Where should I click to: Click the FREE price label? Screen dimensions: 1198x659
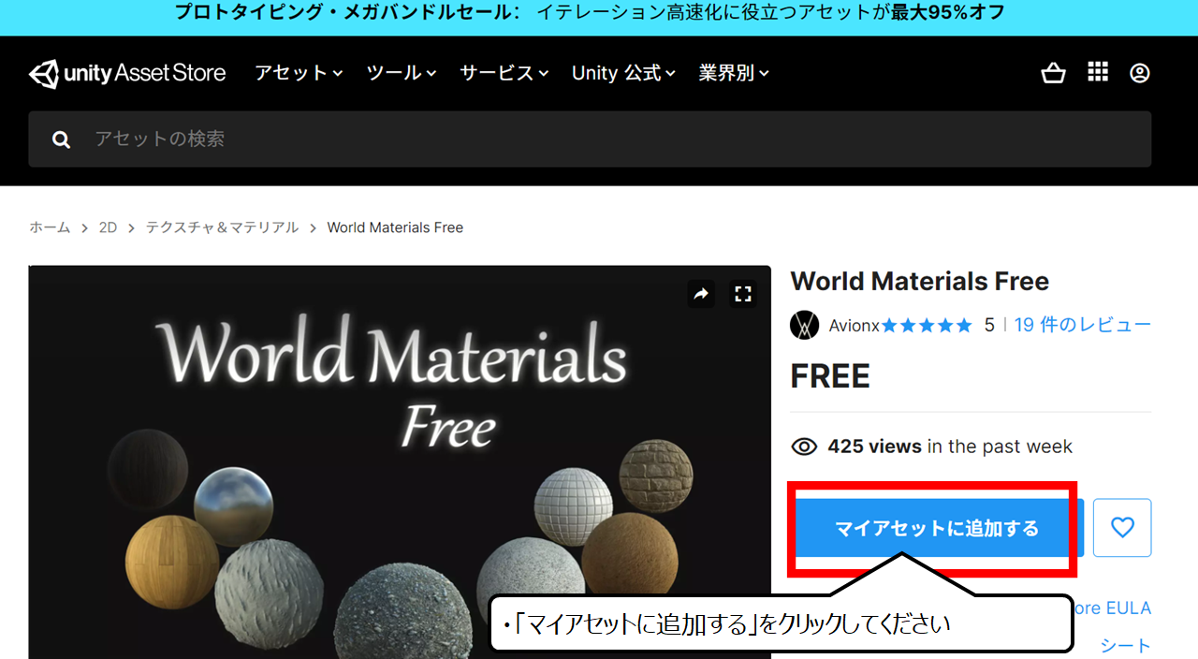pyautogui.click(x=830, y=376)
